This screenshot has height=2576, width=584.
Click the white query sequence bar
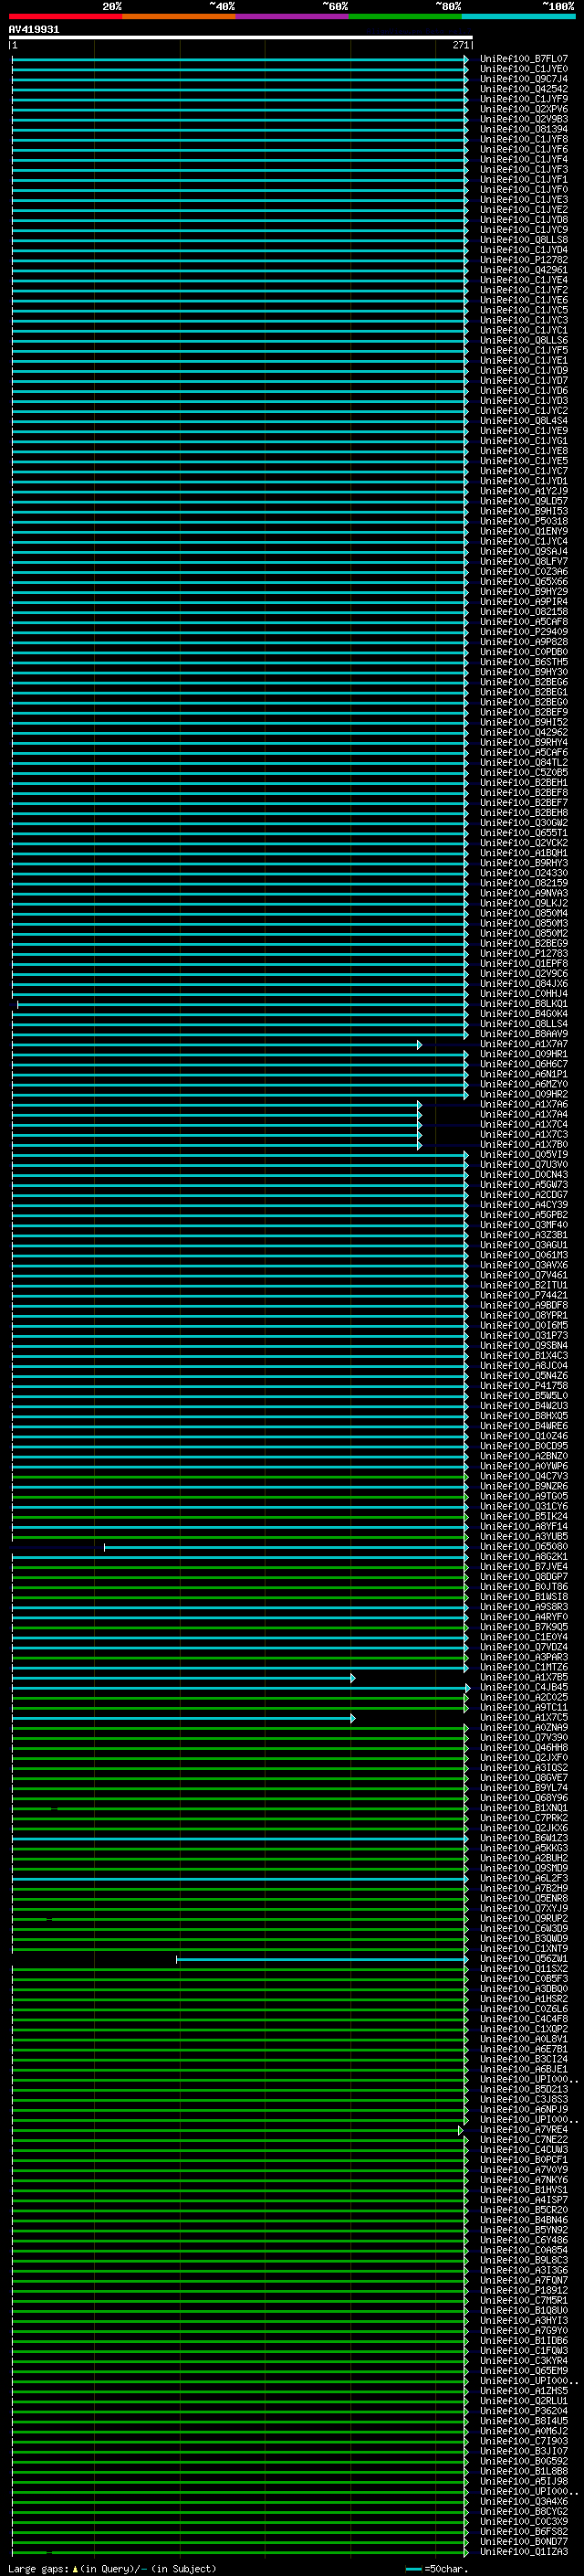(x=241, y=37)
